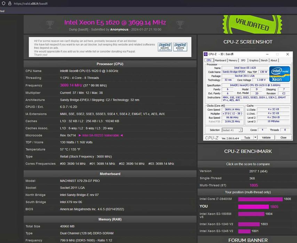Open the About tab in CPU-Z
This screenshot has height=243, width=297.
tap(274, 60)
